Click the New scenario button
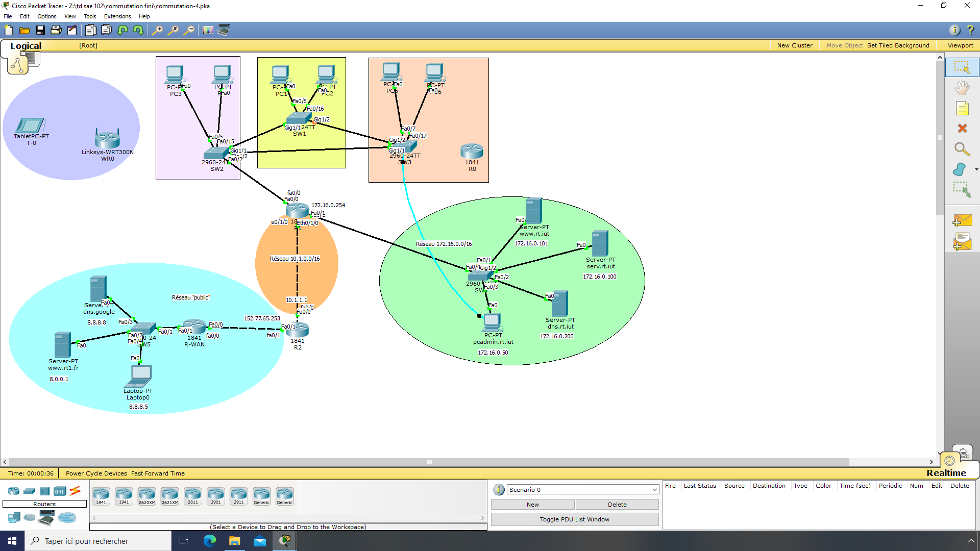980x551 pixels. pos(532,504)
